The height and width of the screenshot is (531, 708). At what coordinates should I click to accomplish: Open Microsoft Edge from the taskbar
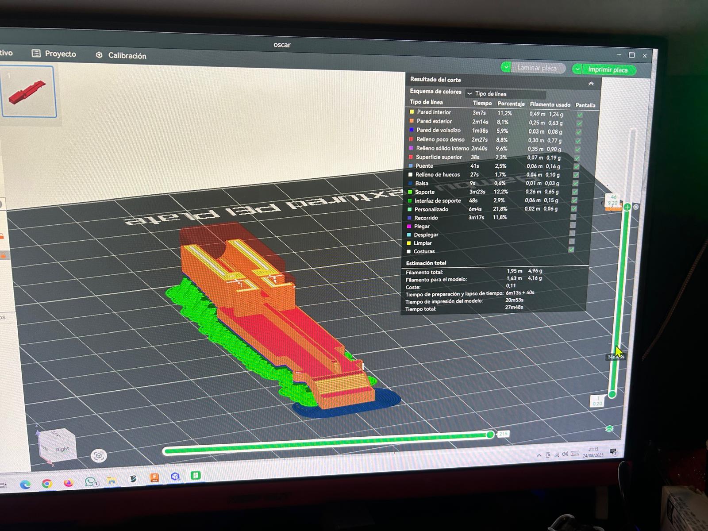click(25, 484)
